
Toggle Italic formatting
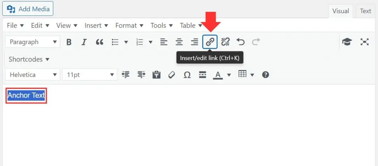pyautogui.click(x=84, y=42)
